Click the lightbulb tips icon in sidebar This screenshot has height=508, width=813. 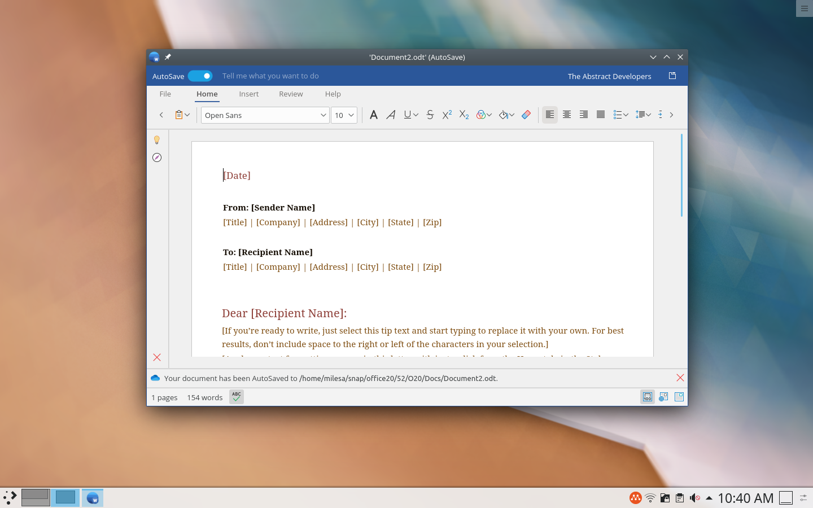[x=157, y=139]
